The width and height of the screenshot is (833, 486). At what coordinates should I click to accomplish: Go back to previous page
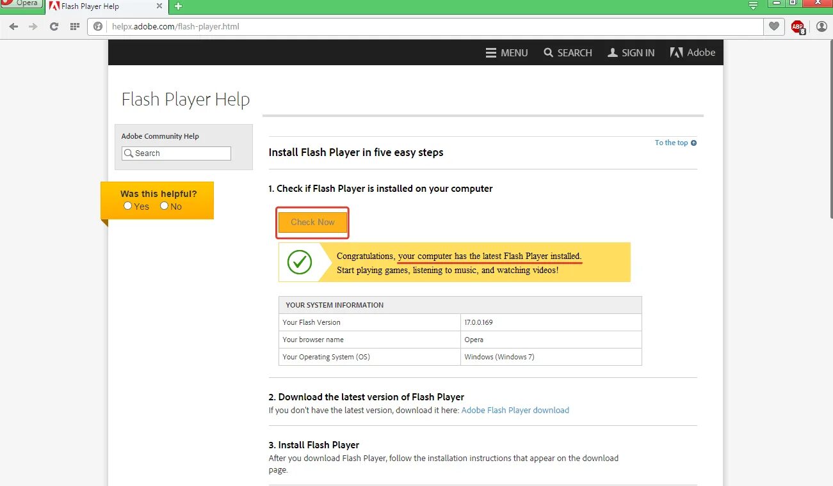point(13,27)
